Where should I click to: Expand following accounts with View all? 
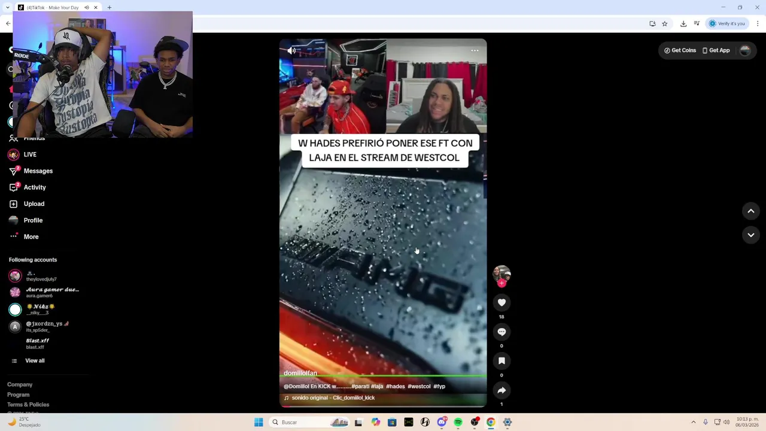point(28,361)
